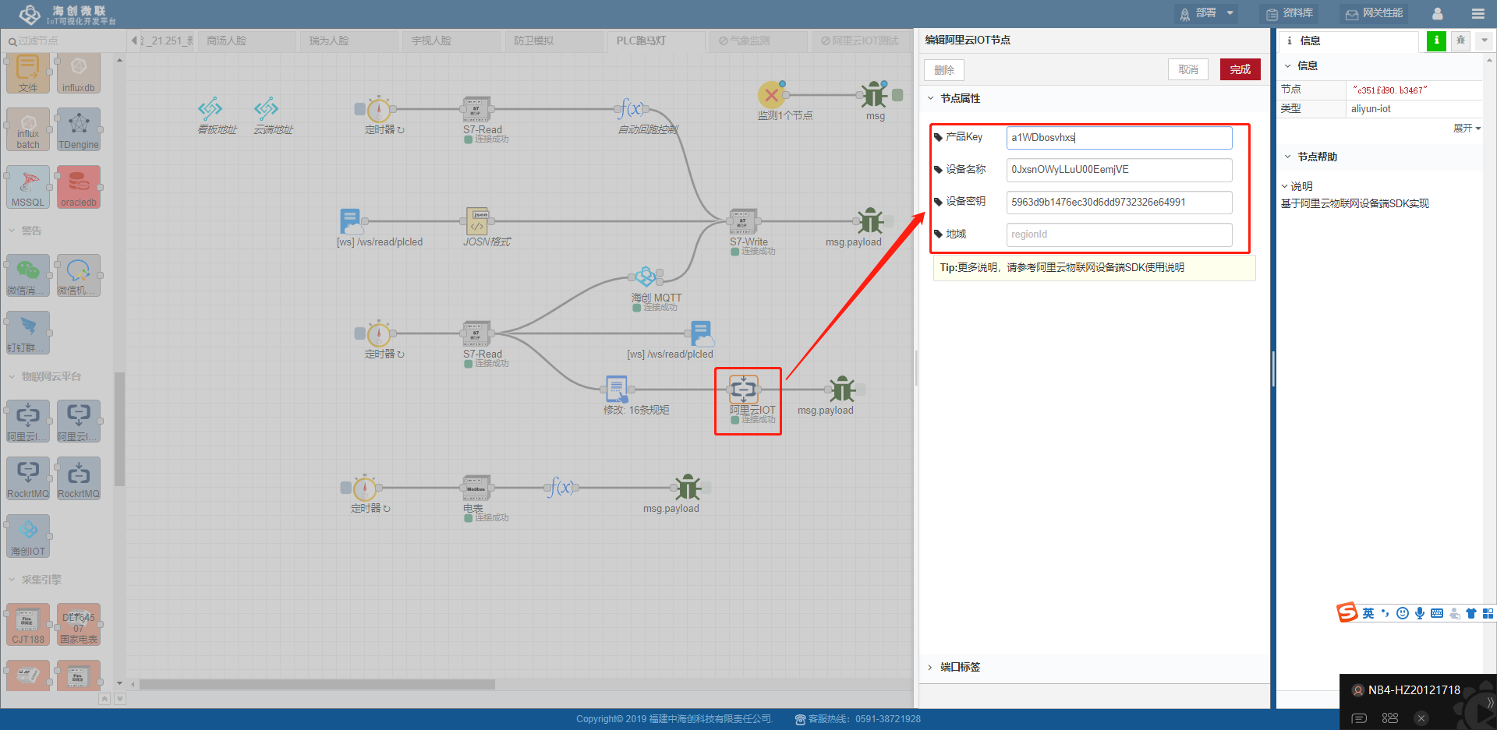
Task: Collapse the 信息 sidebar section
Action: click(x=1288, y=65)
